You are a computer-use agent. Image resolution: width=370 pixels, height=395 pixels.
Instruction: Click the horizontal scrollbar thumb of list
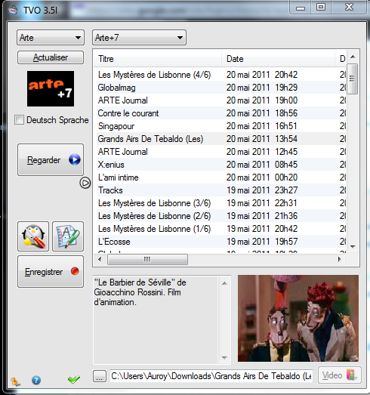(147, 259)
